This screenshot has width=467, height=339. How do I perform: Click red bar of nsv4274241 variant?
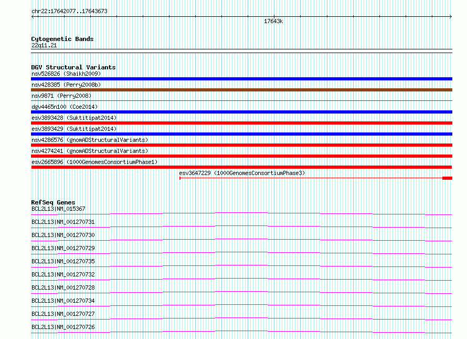pyautogui.click(x=241, y=156)
